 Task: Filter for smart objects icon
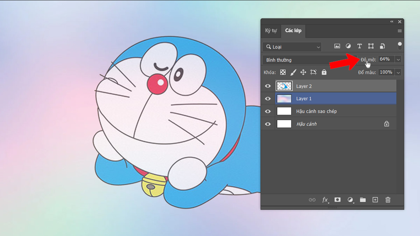point(382,46)
